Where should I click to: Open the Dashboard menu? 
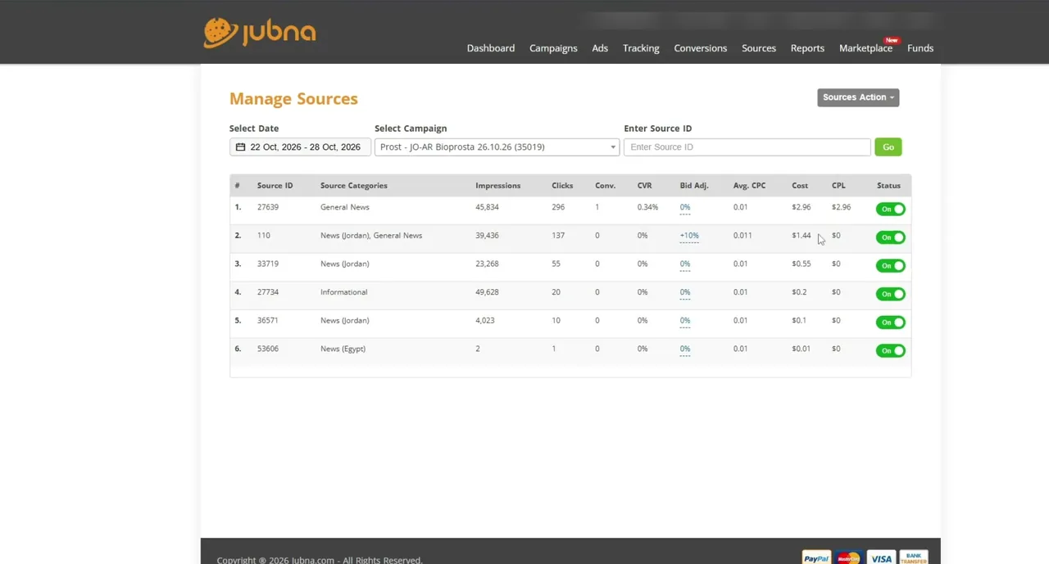tap(491, 48)
